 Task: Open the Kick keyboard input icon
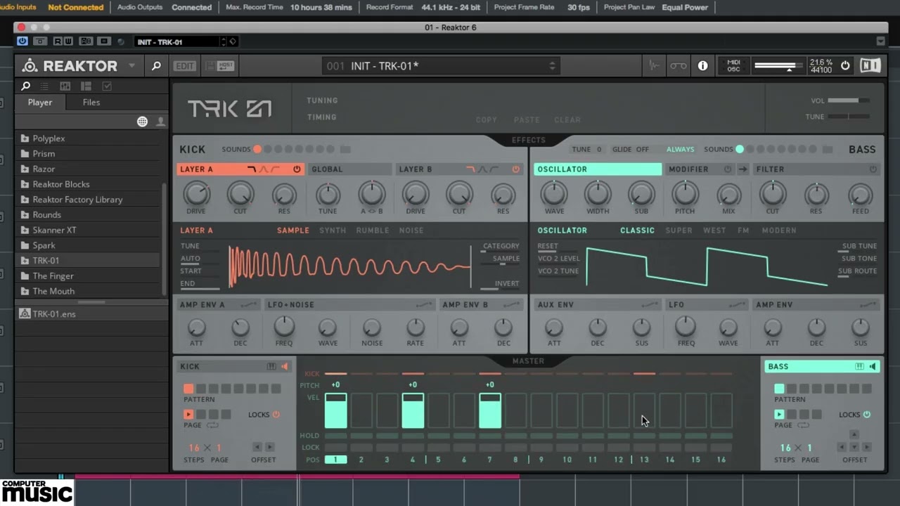coord(271,366)
